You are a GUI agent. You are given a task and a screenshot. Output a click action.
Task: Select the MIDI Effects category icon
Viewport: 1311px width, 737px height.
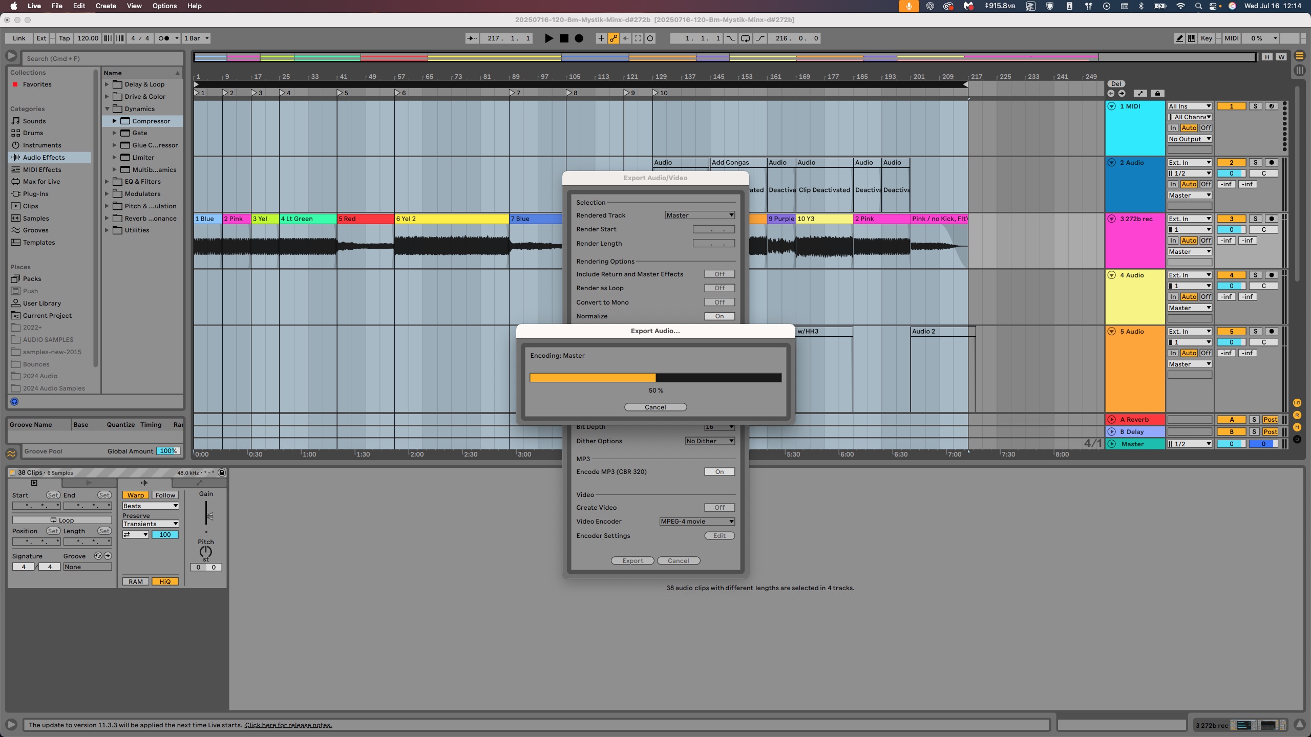point(15,169)
